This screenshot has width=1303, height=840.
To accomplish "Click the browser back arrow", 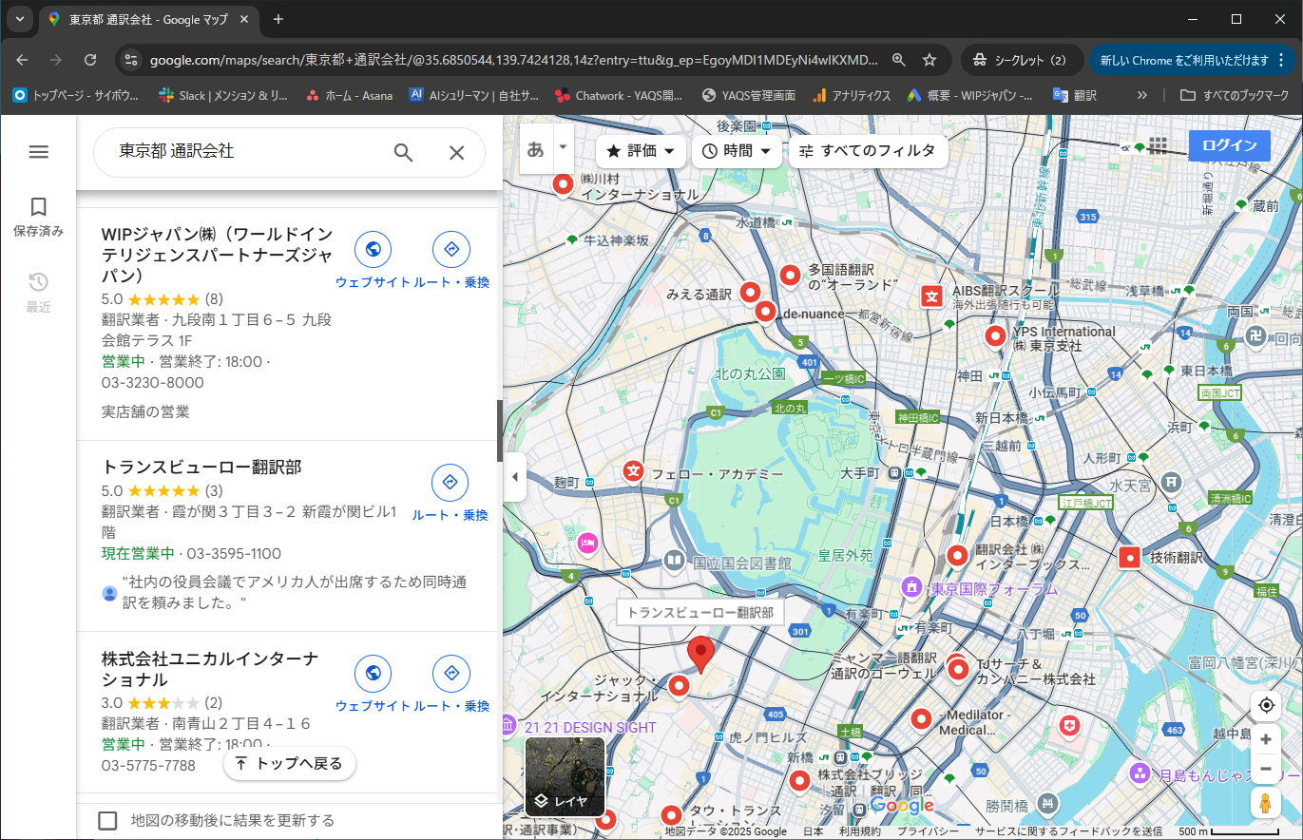I will 22,60.
